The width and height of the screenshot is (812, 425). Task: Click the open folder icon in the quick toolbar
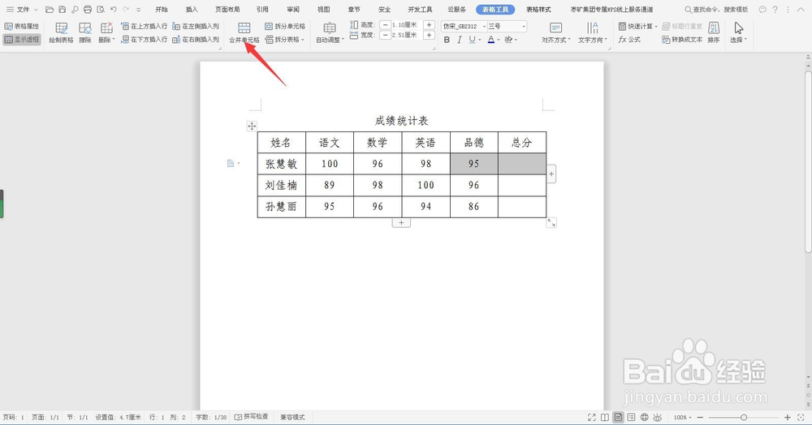(x=50, y=9)
